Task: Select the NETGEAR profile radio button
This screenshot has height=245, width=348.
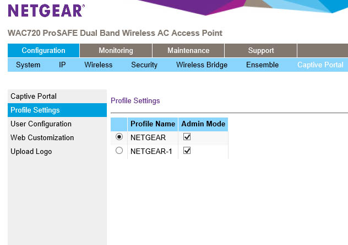Action: 119,137
